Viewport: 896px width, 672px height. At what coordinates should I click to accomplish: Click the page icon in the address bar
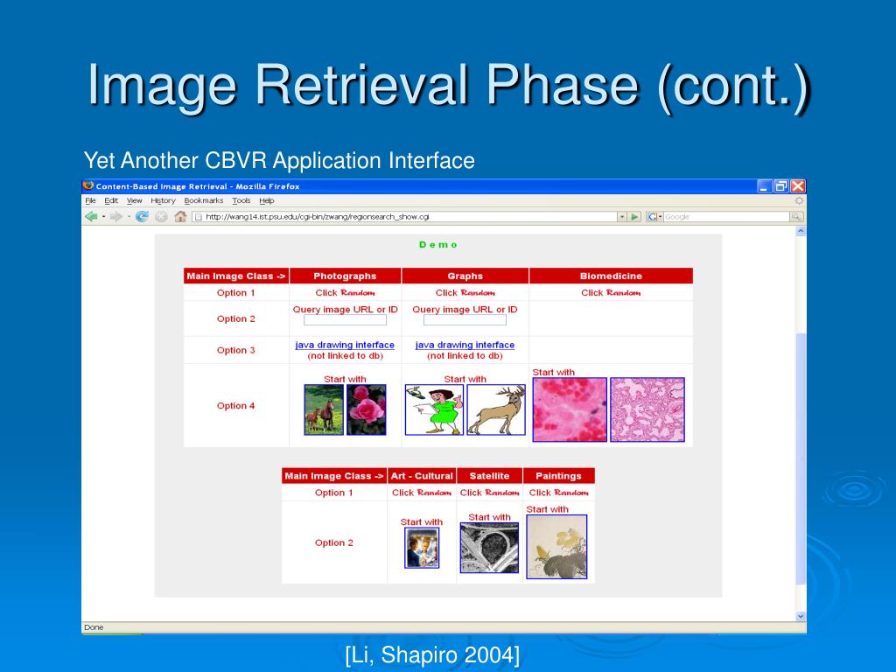(x=199, y=217)
